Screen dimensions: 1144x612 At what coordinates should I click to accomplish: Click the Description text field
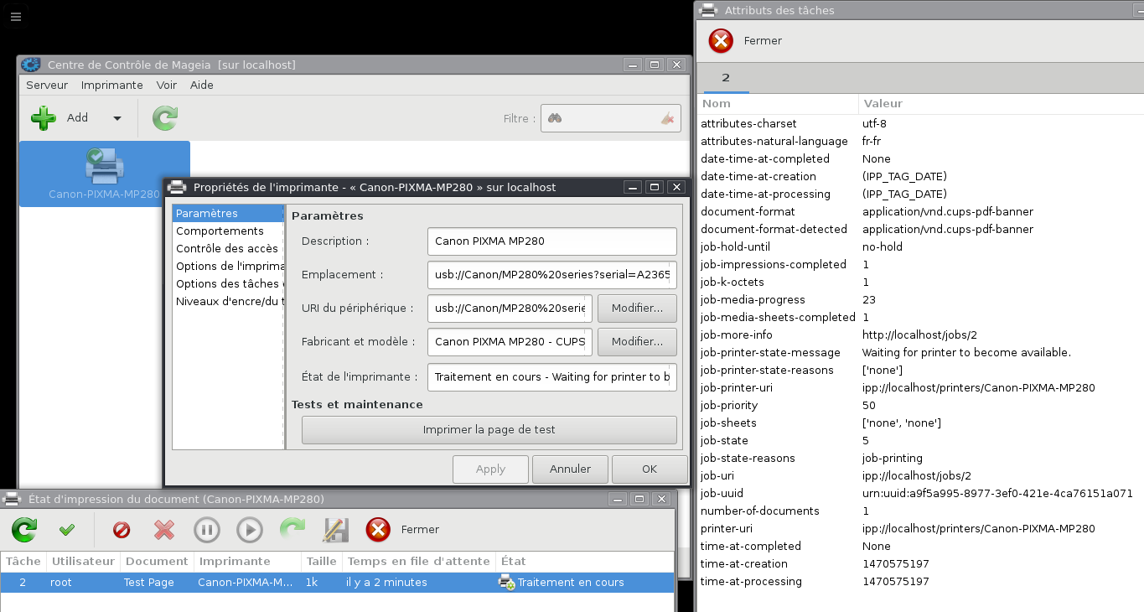551,241
